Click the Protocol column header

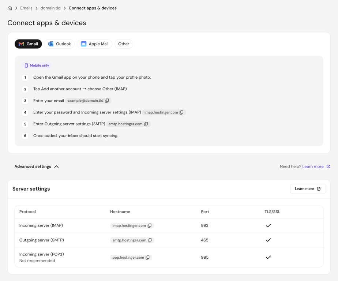[27, 211]
